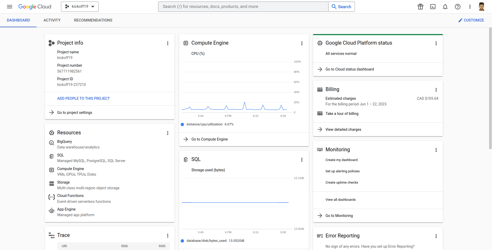Viewport: 492px width, 250px height.
Task: Open the user account avatar
Action: (x=481, y=7)
